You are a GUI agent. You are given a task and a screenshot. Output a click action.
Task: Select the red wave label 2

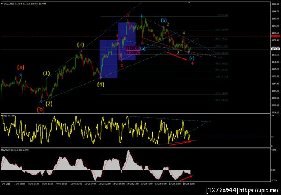pyautogui.click(x=122, y=65)
